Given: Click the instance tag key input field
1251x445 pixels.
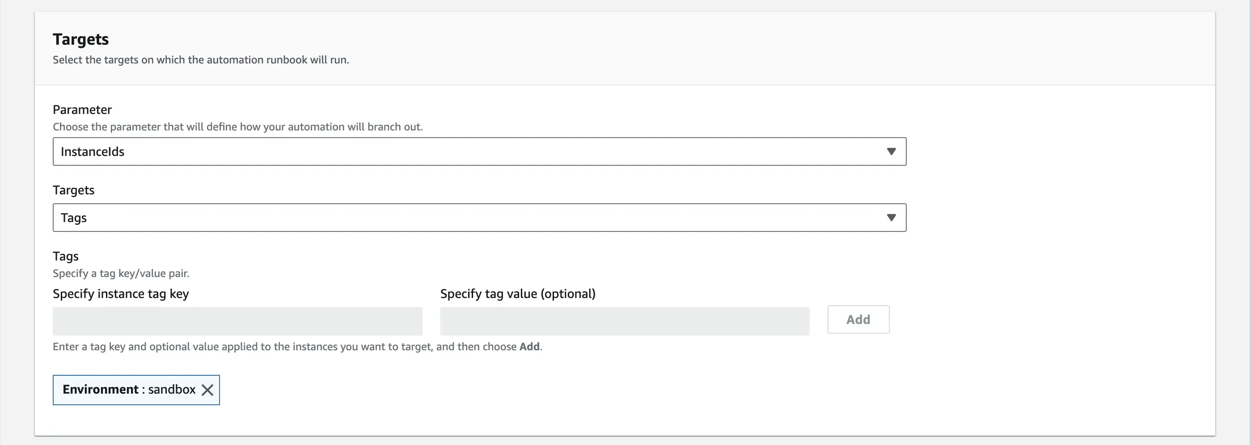Looking at the screenshot, I should [x=237, y=321].
